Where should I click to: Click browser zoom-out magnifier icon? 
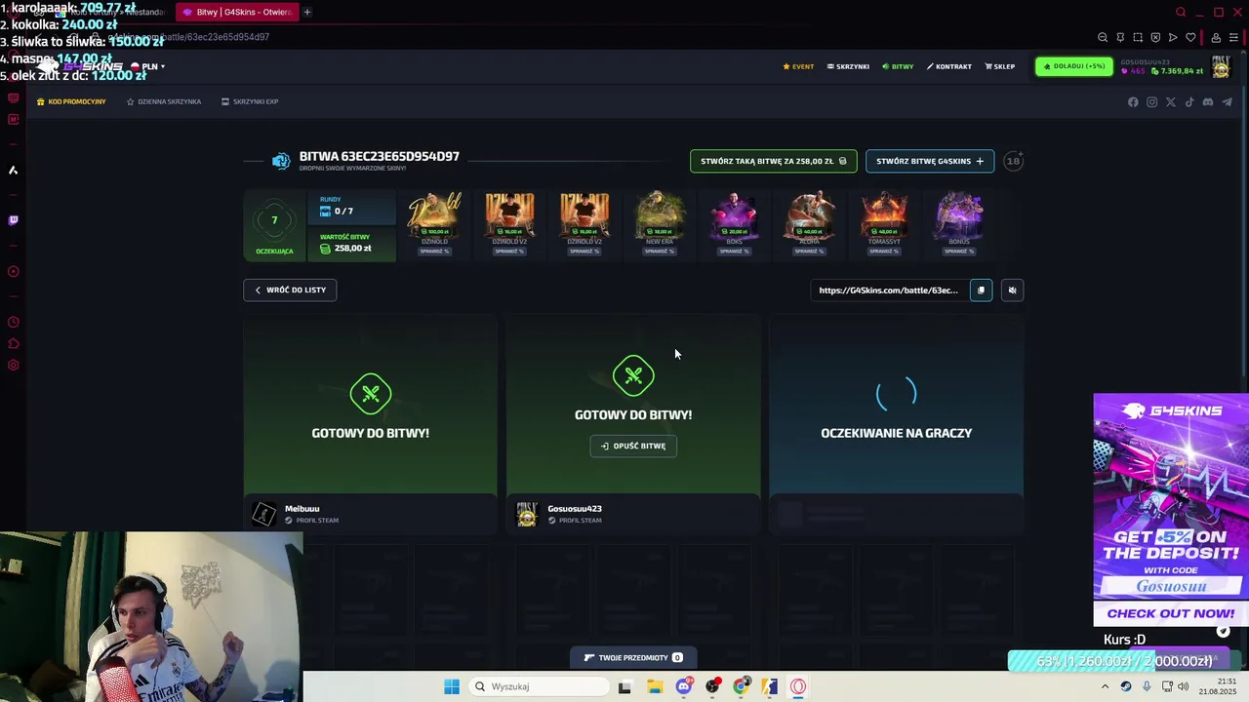[x=1103, y=37]
